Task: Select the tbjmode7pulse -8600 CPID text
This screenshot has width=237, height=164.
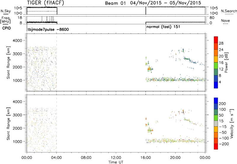Action: tap(48, 29)
